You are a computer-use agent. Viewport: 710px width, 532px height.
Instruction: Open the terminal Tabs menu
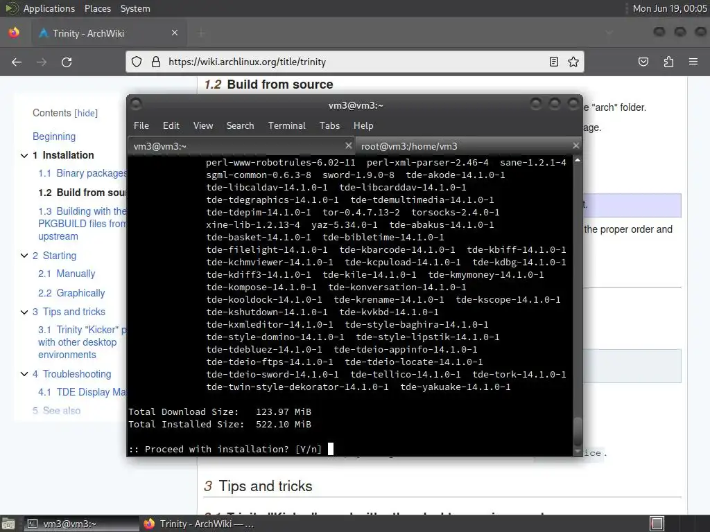[329, 125]
